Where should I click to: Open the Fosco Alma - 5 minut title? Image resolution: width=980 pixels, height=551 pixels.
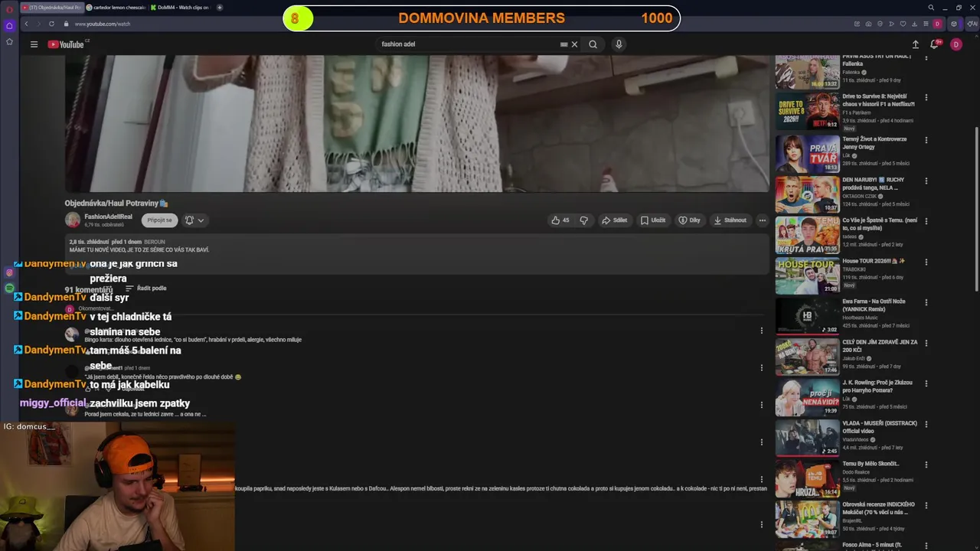pos(872,544)
